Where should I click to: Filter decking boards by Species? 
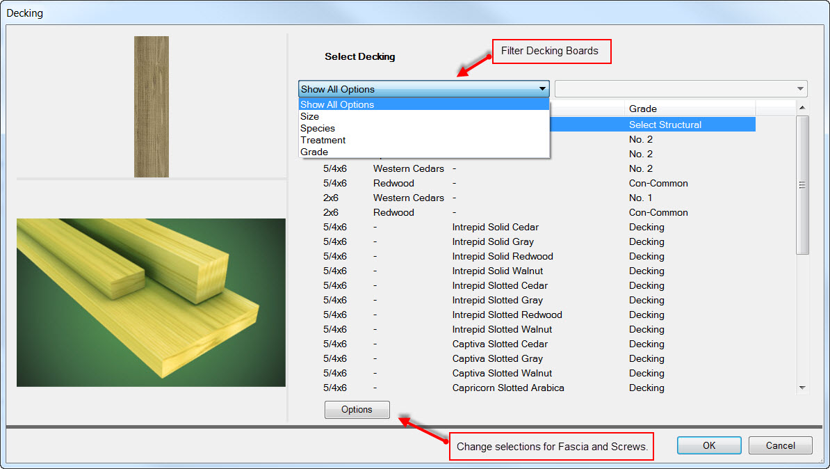pyautogui.click(x=424, y=128)
